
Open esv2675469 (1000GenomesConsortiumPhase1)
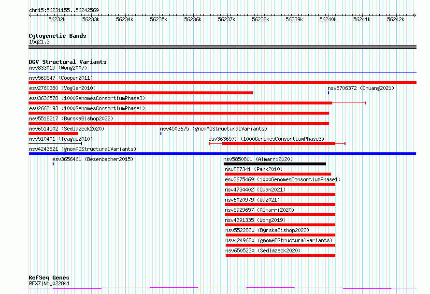(x=283, y=179)
